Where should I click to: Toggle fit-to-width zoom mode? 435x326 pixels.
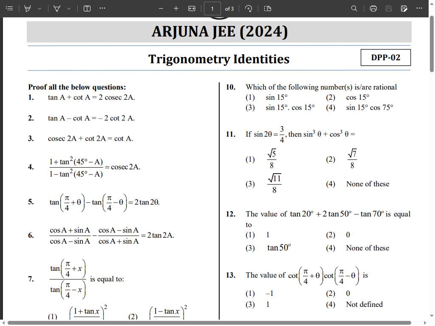click(192, 8)
